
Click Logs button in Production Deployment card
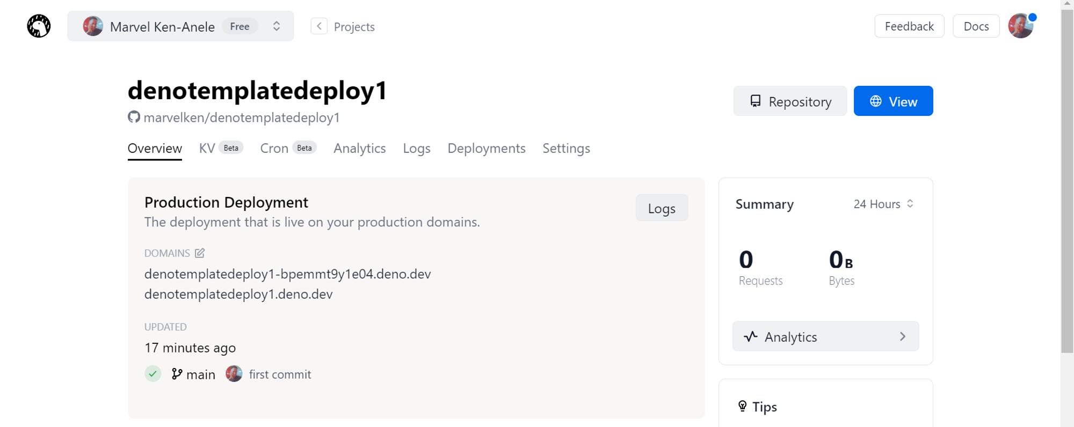click(662, 208)
